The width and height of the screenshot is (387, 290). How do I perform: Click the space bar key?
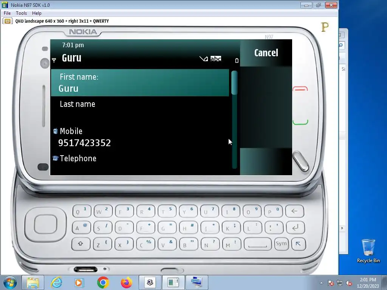tap(258, 244)
